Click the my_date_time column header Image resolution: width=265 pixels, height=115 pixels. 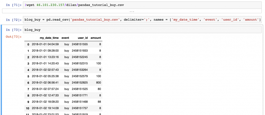pos(49,38)
